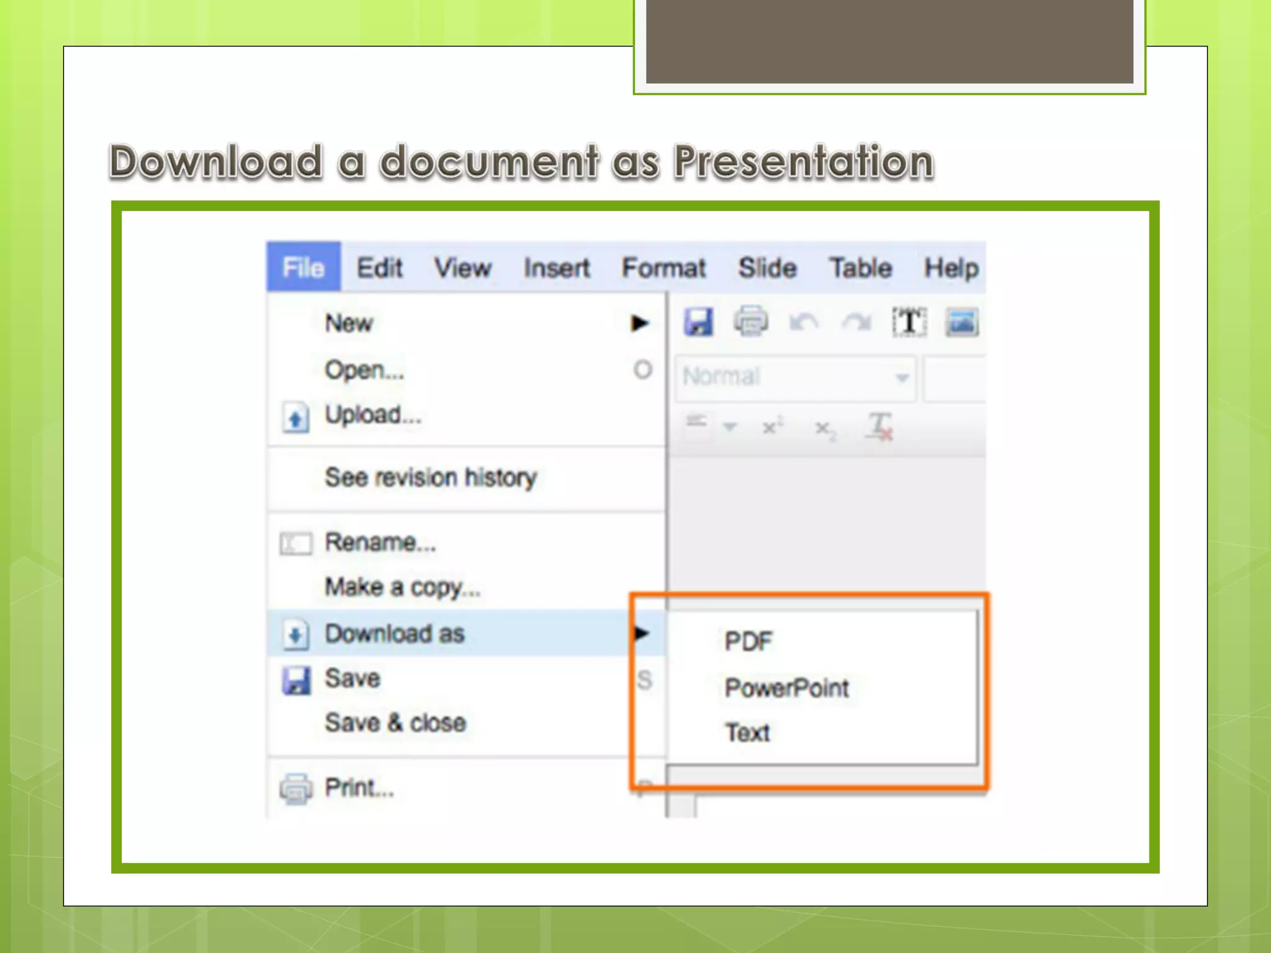
Task: Click the Redo arrow toolbar icon
Action: [x=856, y=323]
